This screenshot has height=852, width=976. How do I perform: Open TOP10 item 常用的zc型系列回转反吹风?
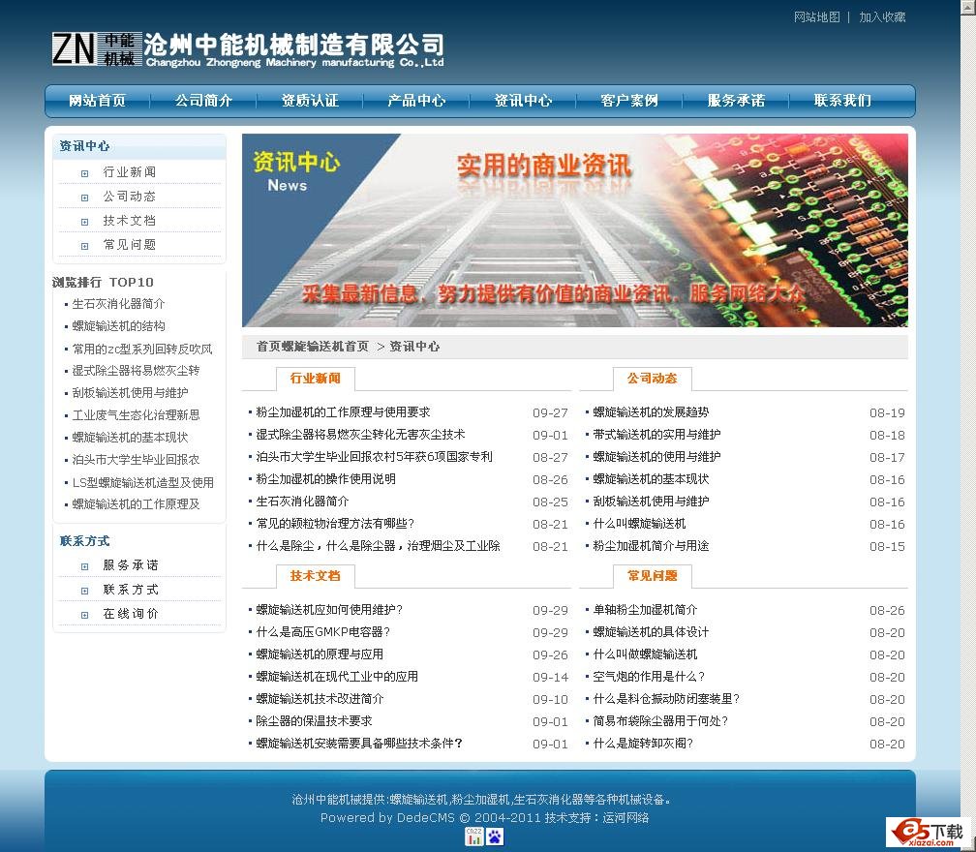142,350
